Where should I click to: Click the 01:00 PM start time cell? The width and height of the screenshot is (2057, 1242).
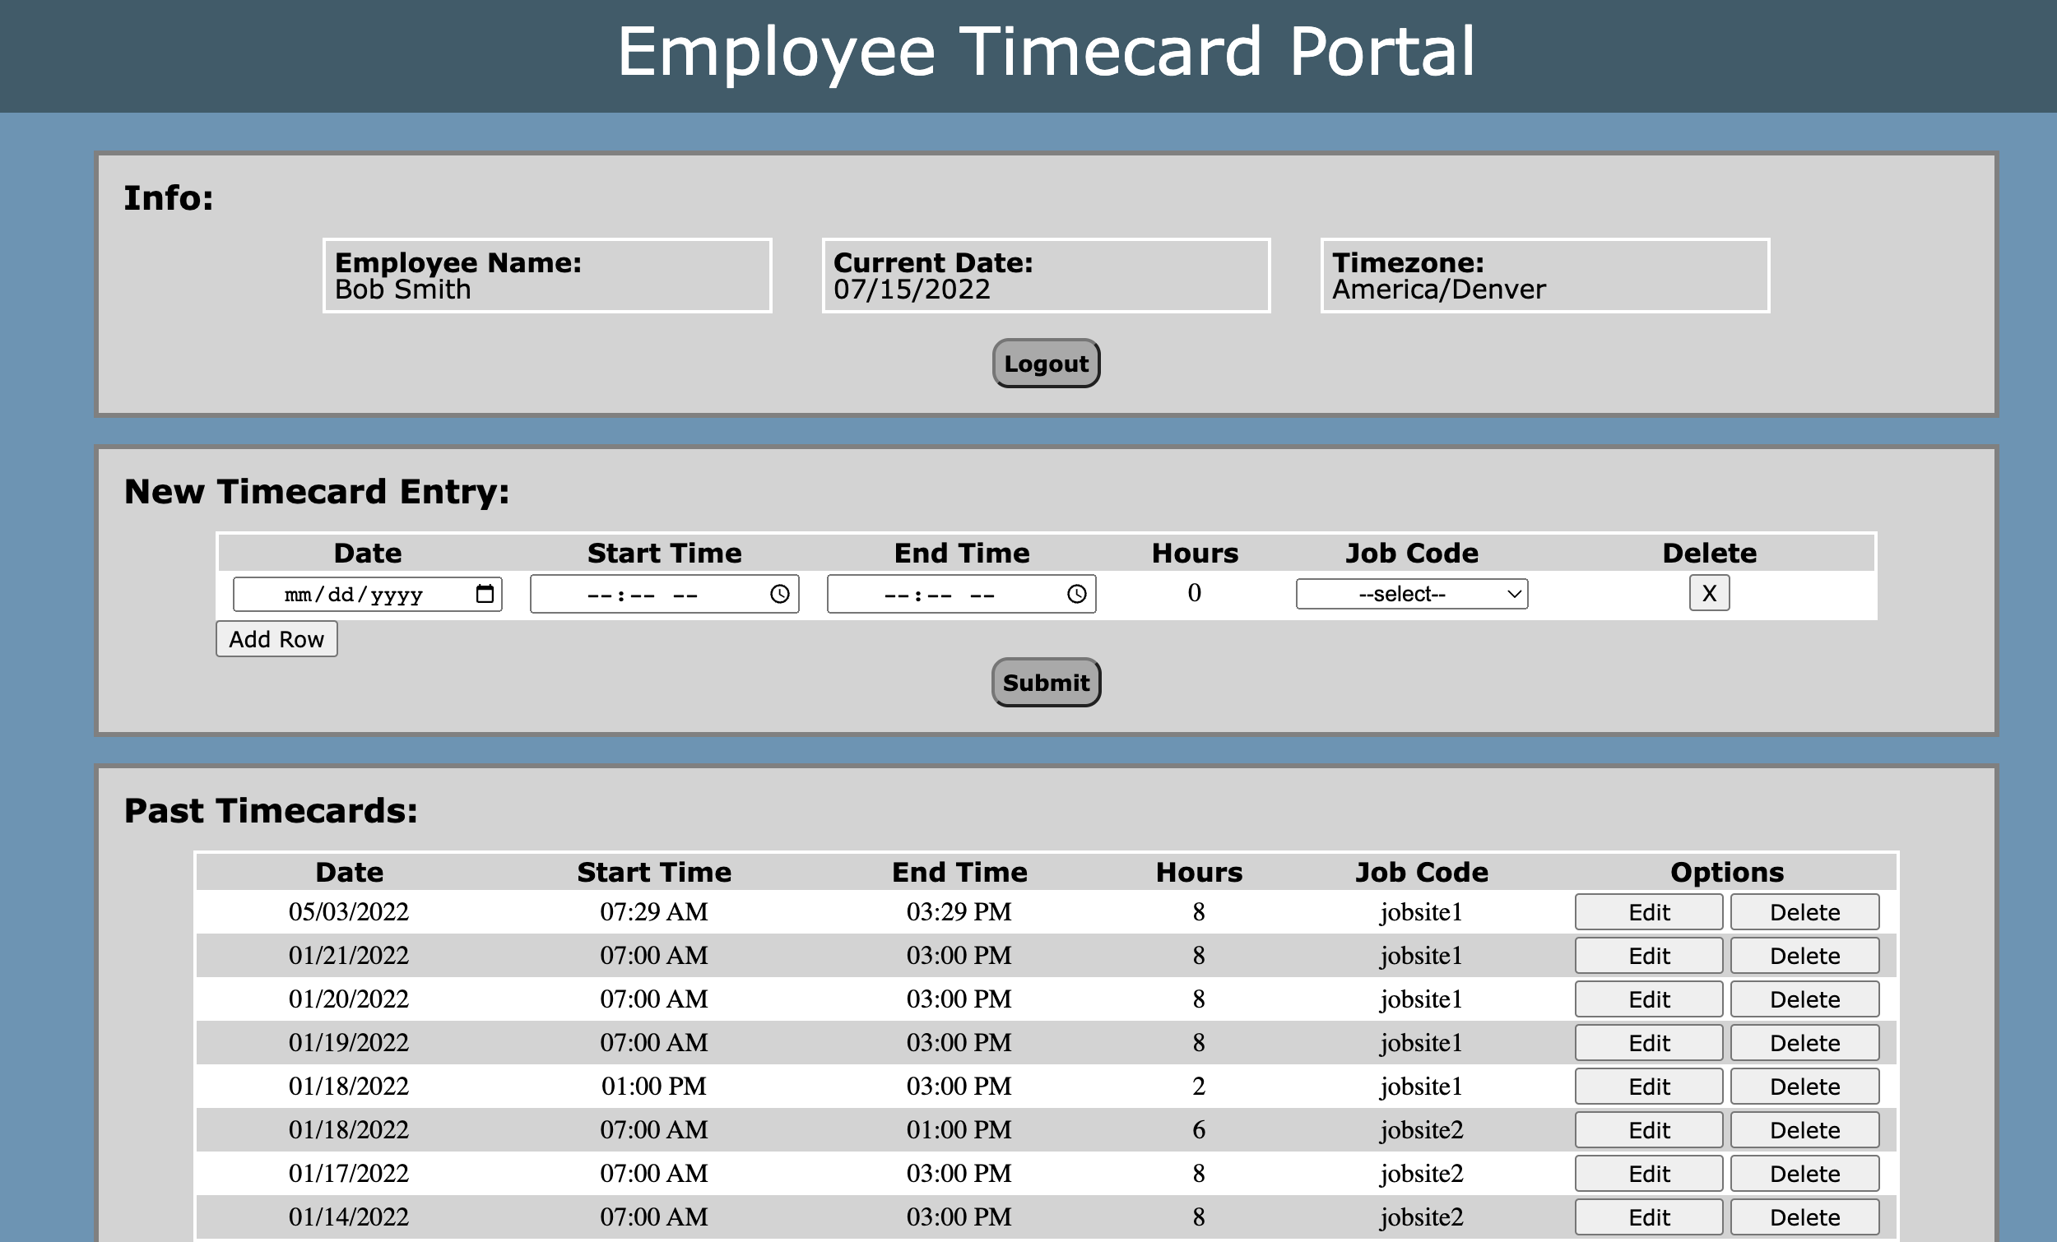653,1086
